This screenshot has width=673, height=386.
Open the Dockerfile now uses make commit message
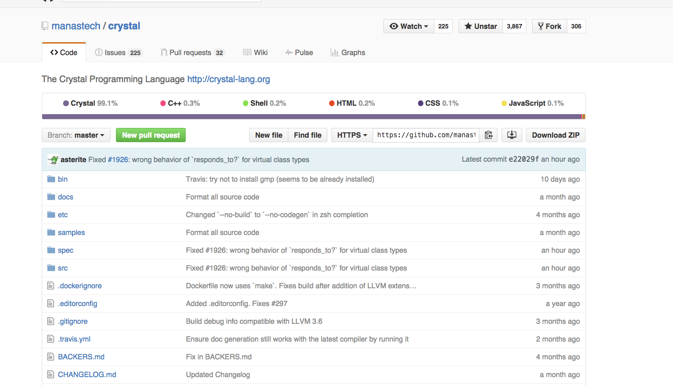(301, 286)
